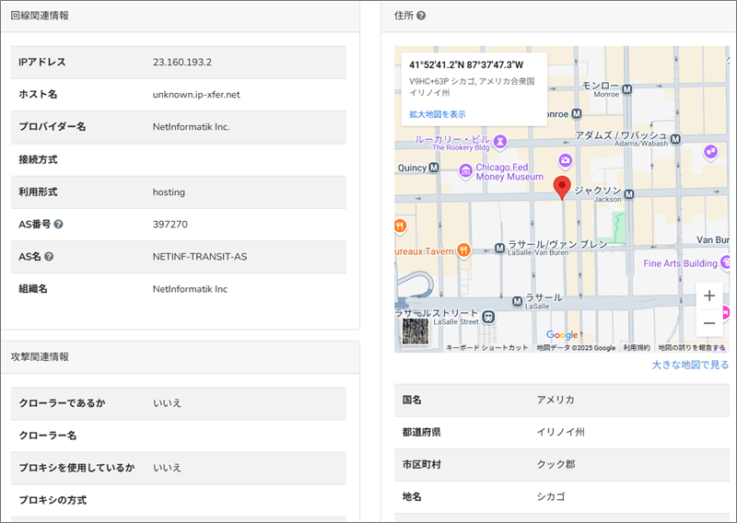Zoom in the map with the plus button
This screenshot has height=523, width=737.
pos(709,296)
